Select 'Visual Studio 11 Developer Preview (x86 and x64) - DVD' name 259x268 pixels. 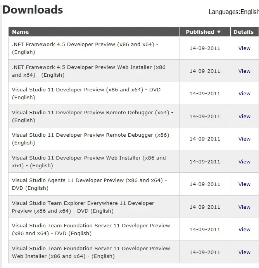(x=86, y=93)
